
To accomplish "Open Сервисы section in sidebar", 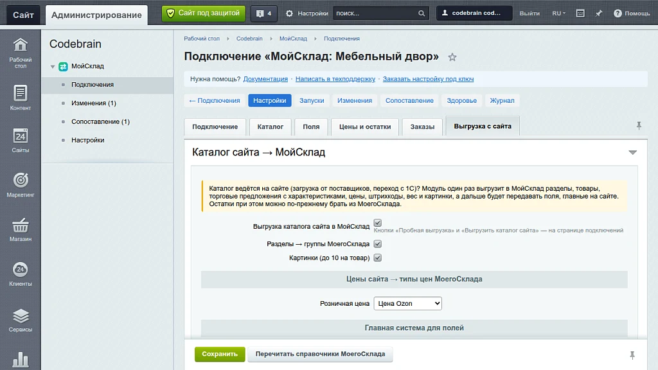I will point(20,320).
